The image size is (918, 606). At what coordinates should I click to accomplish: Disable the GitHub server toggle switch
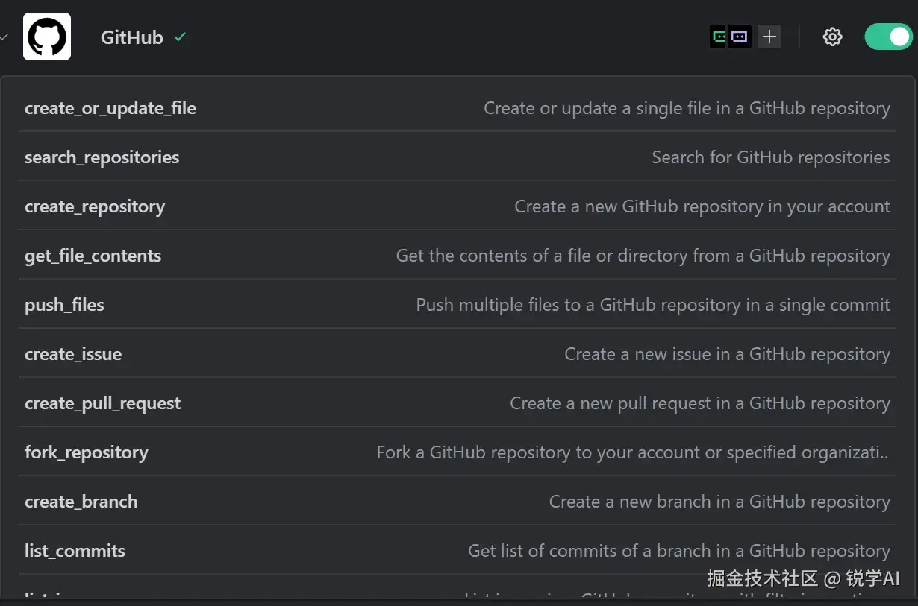(887, 37)
